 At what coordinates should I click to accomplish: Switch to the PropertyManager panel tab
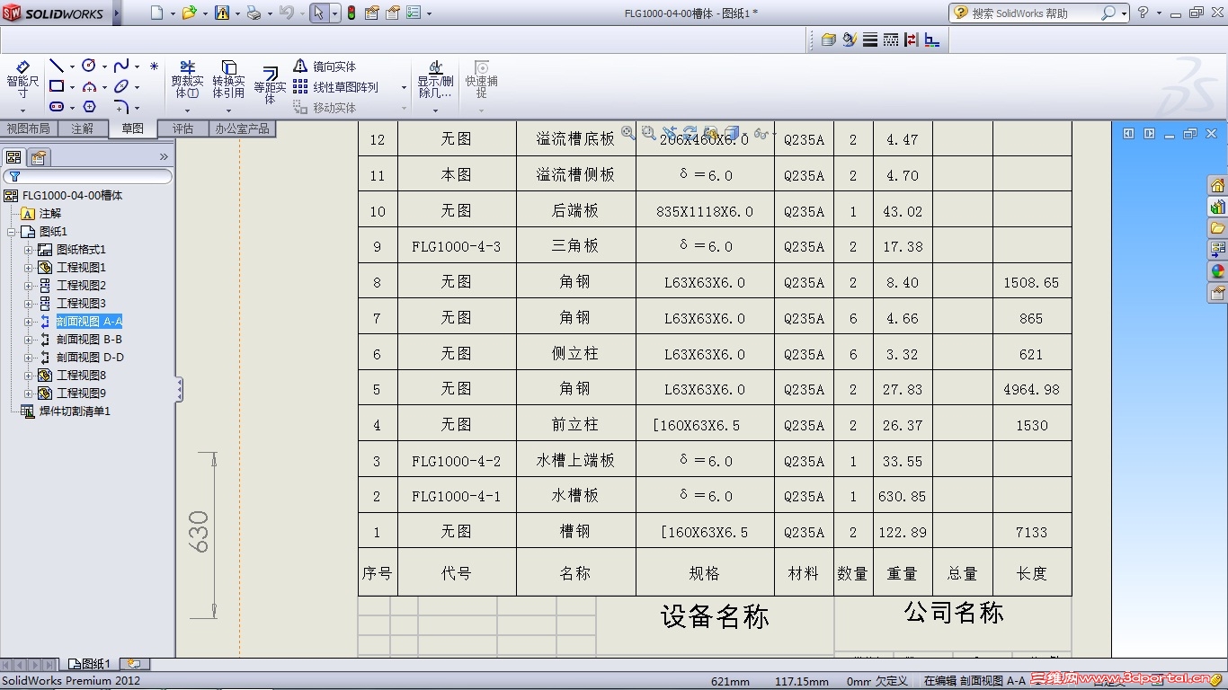38,157
